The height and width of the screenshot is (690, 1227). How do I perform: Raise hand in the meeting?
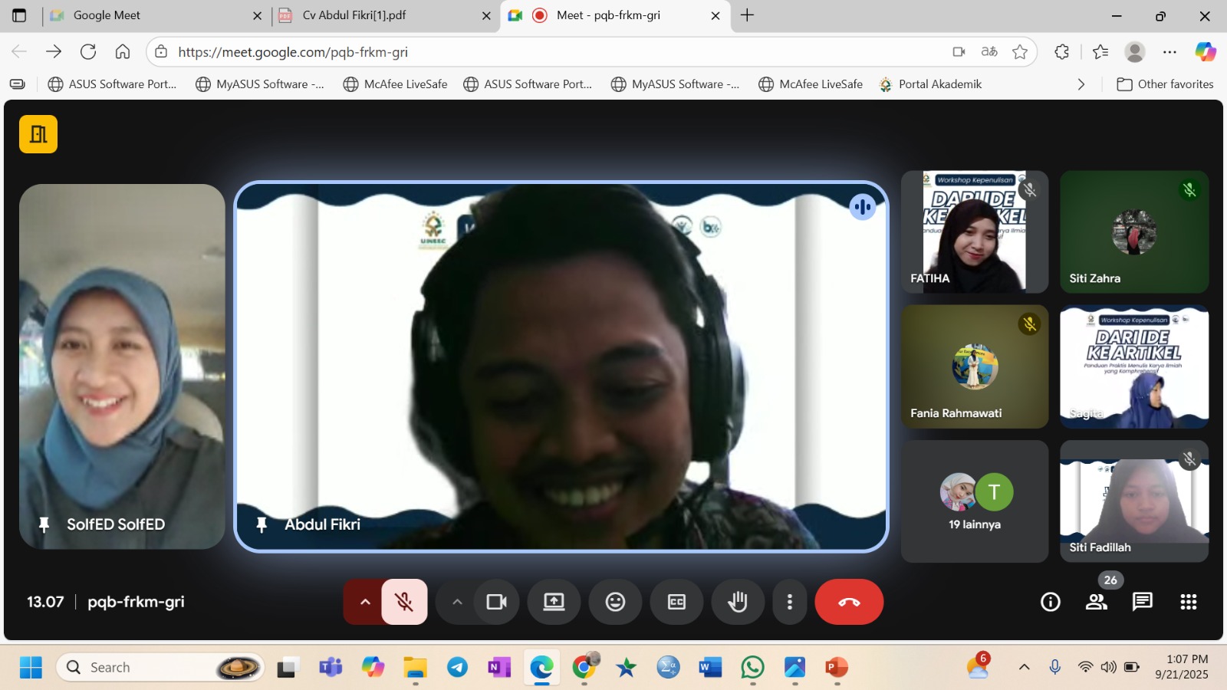(738, 602)
